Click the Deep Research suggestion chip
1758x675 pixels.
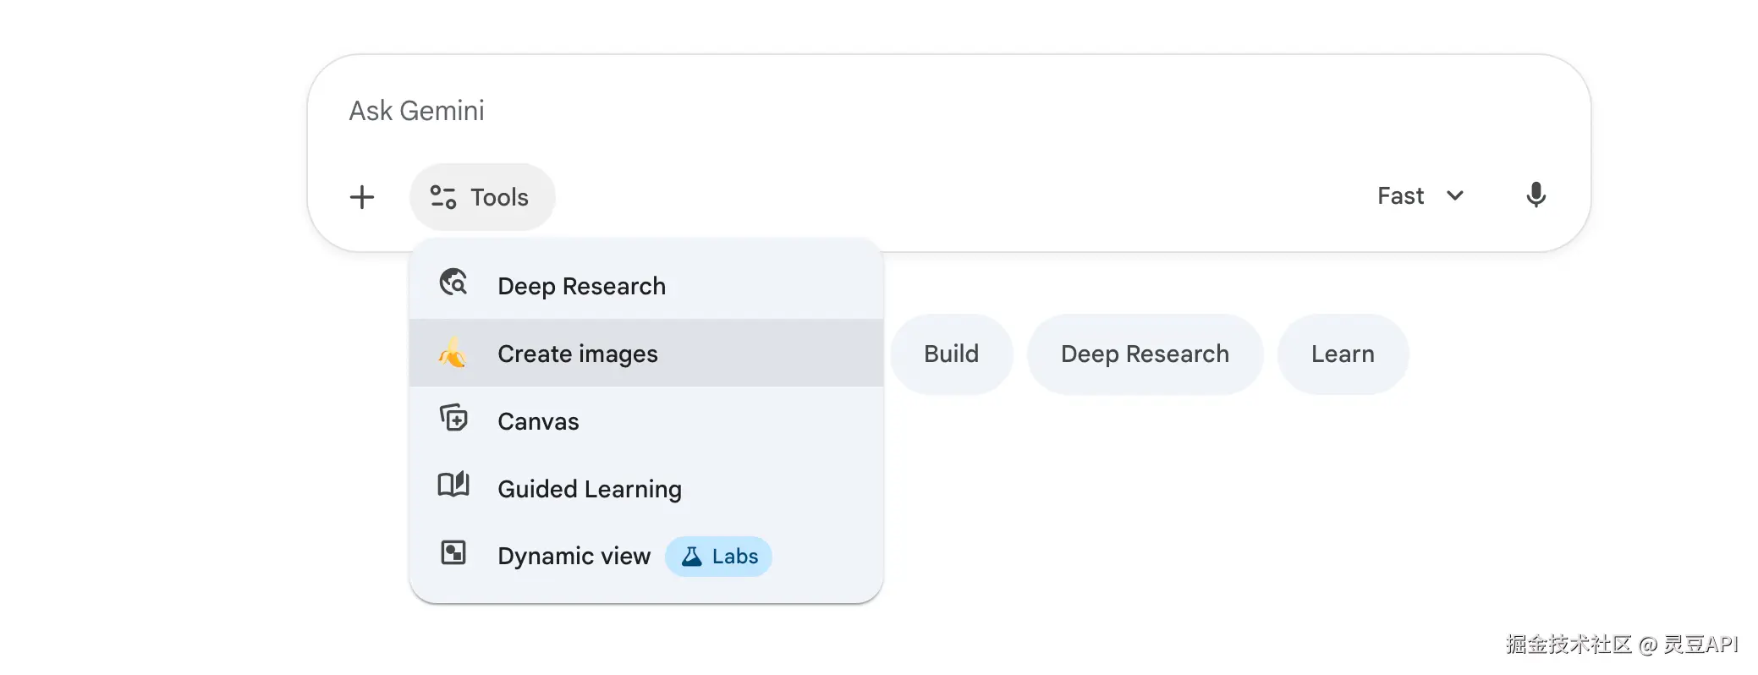click(1145, 354)
